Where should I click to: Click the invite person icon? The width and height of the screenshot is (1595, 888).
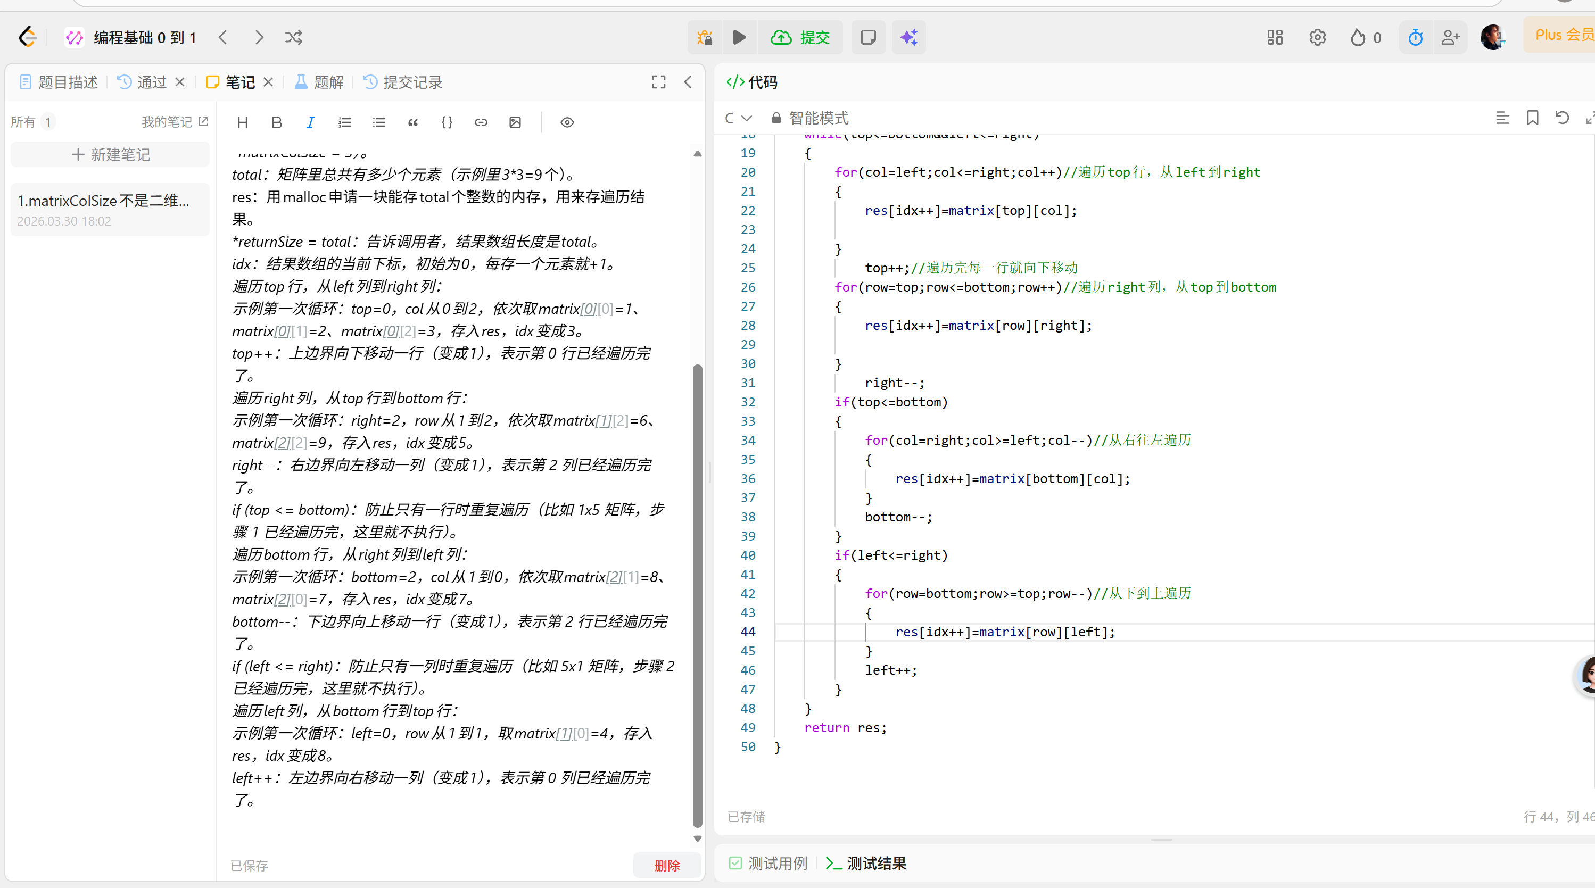[x=1451, y=37]
